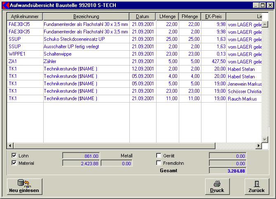Tick the Fremdlohn checkbox
The height and width of the screenshot is (199, 276).
click(159, 163)
